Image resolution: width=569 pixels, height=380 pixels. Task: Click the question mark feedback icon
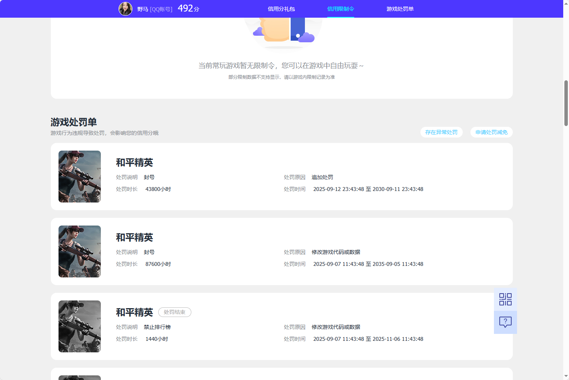coord(505,322)
